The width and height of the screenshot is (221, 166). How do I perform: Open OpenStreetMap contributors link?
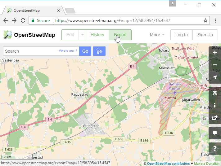169,164
